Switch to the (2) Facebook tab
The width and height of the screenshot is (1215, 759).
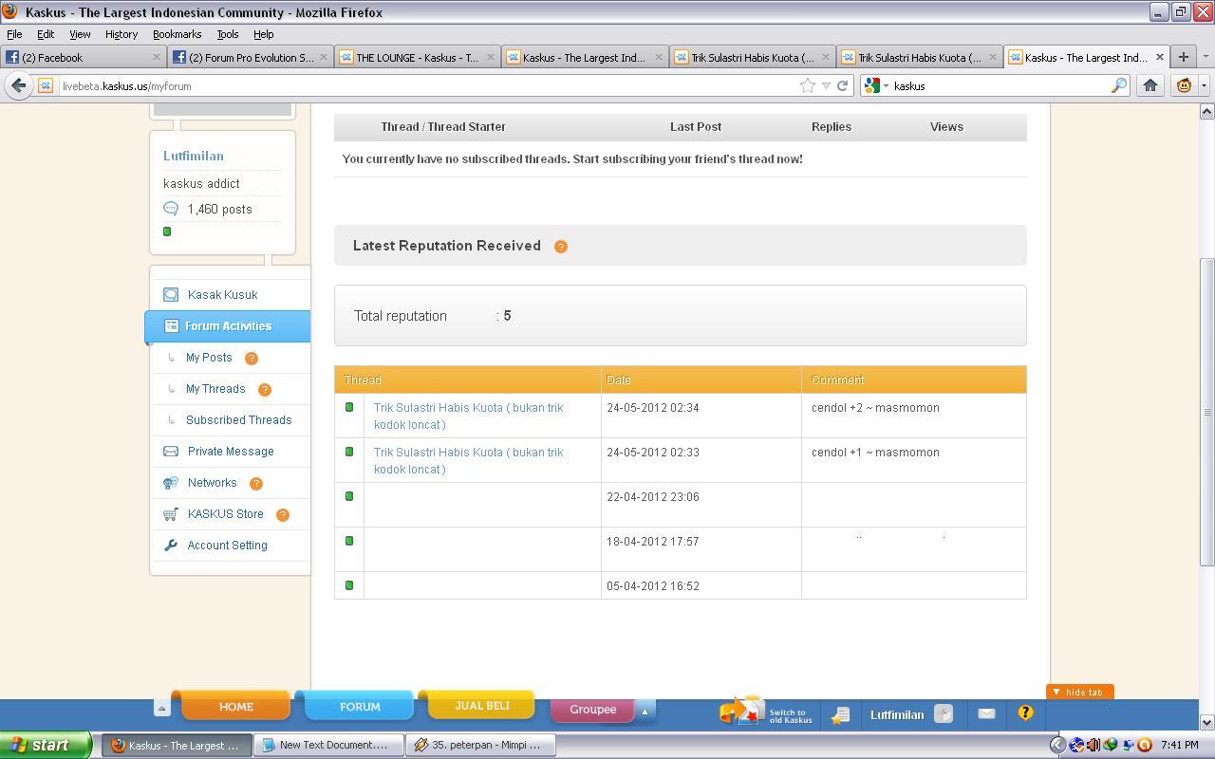click(84, 57)
